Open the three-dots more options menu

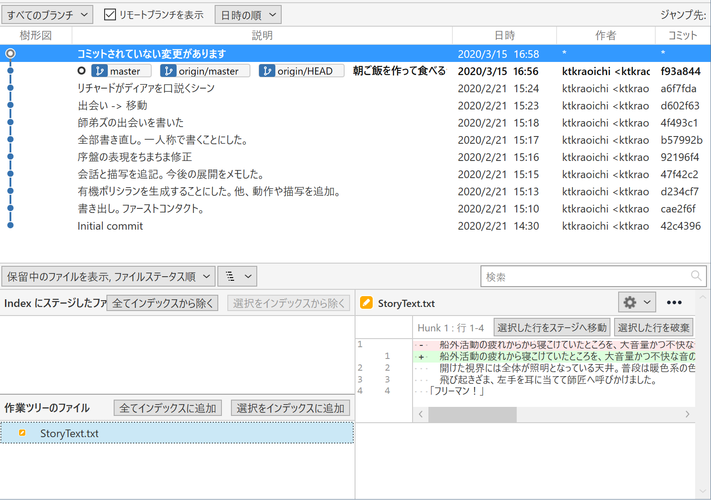tap(674, 302)
